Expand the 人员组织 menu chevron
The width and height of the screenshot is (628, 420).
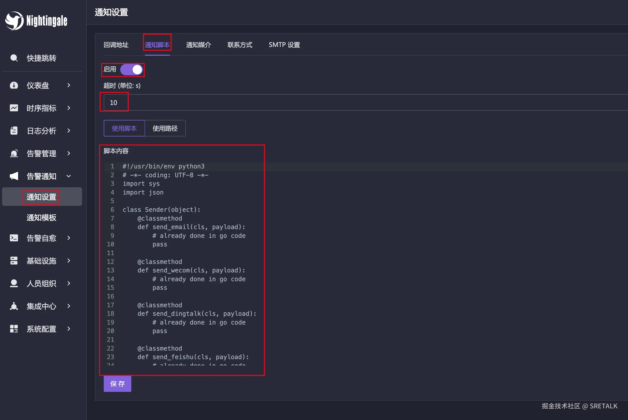coord(69,283)
